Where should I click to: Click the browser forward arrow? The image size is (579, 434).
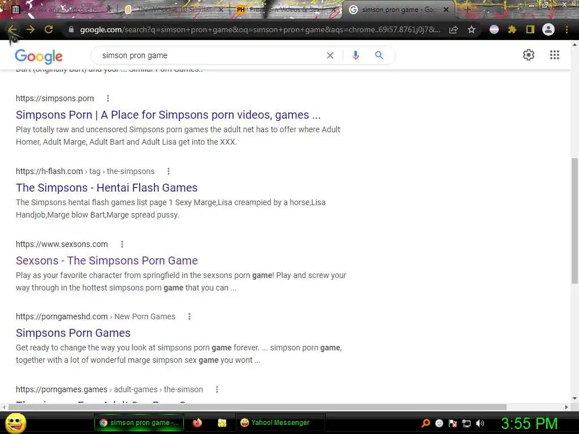(31, 29)
